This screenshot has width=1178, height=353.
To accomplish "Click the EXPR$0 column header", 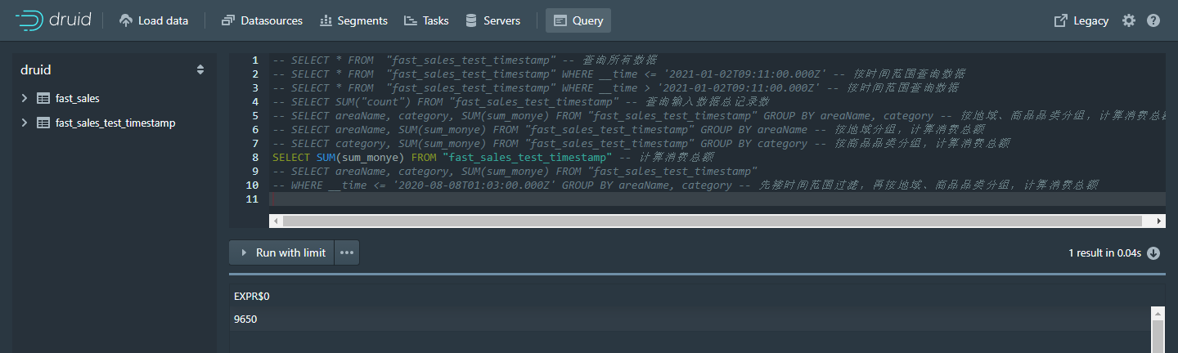I will [251, 297].
